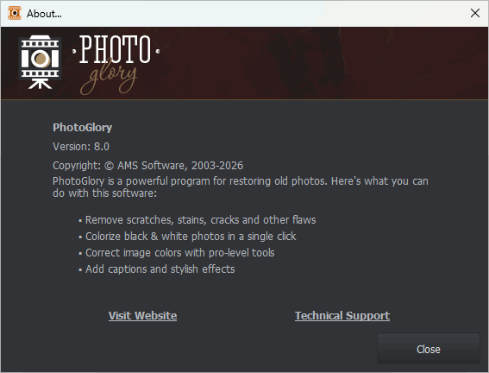Open the Technical Support link
This screenshot has width=489, height=373.
tap(342, 315)
